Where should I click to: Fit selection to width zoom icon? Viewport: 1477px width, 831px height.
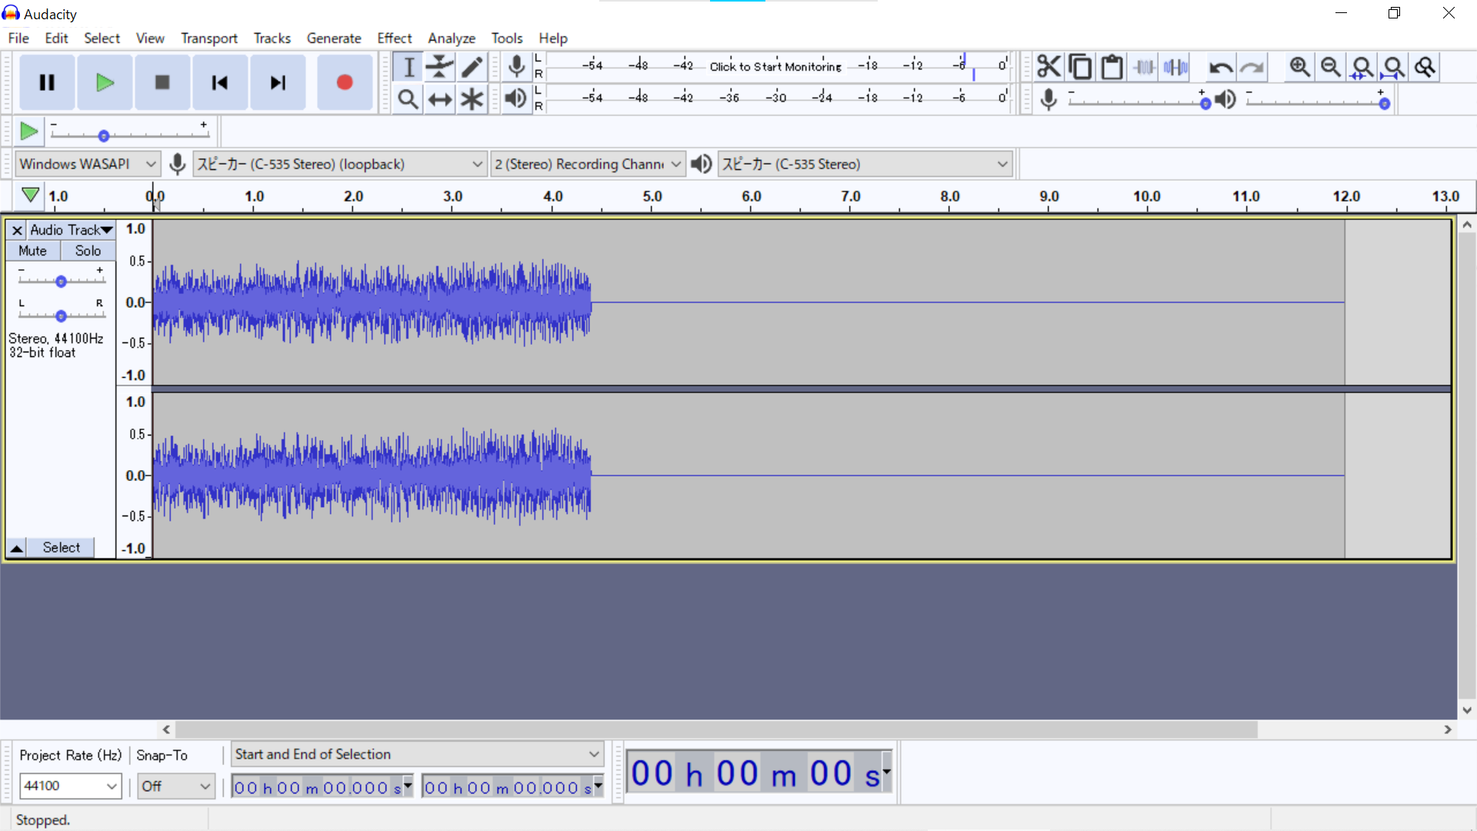tap(1362, 67)
